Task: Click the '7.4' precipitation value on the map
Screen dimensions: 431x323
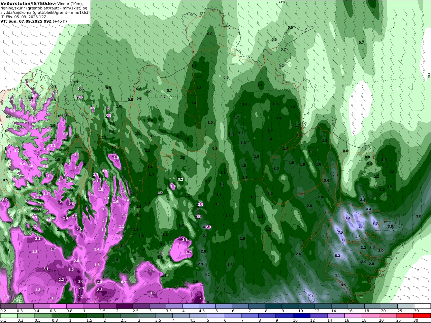Action: 348,218
